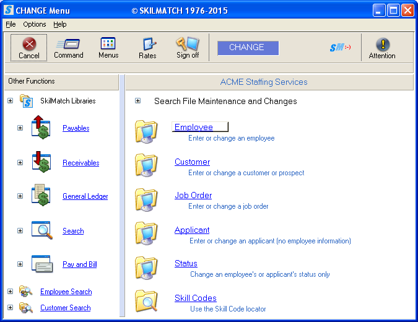Click the SkilMatch Libraries folder icon

click(x=26, y=101)
